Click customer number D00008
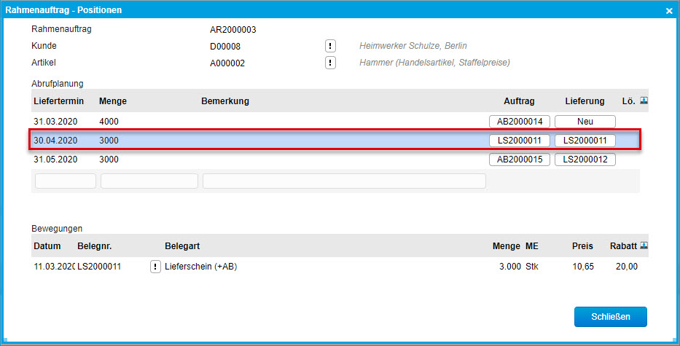 pyautogui.click(x=225, y=47)
